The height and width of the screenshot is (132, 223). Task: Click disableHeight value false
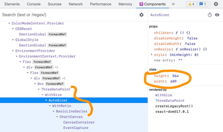pyautogui.click(x=192, y=38)
